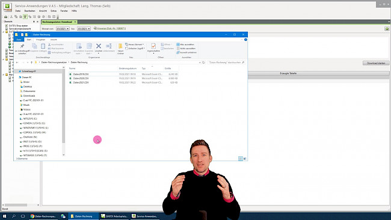Viewport: 391px width, 220px height.
Task: Click Nichts auswählen in ribbon
Action: pos(186,48)
